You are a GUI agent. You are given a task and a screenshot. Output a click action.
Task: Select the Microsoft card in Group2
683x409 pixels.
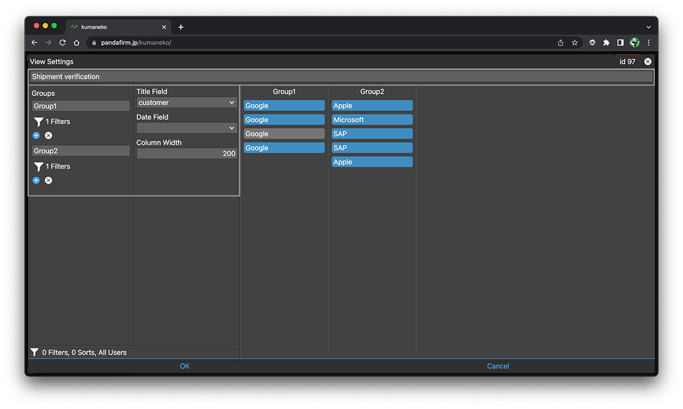coord(372,120)
